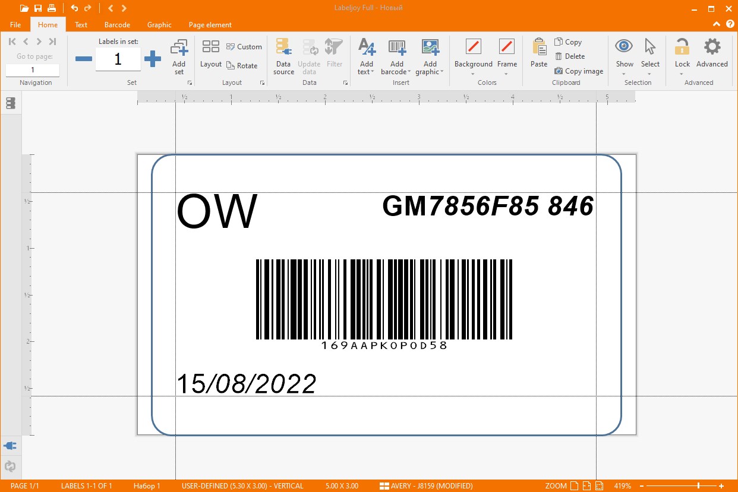738x492 pixels.
Task: Click the middle zoom page icon
Action: click(x=586, y=486)
